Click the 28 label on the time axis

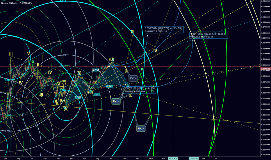point(216,159)
